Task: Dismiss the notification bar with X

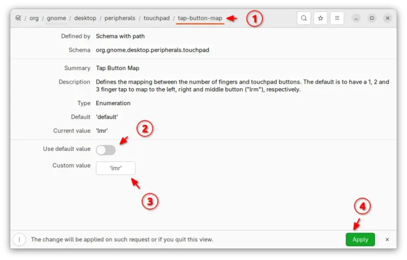Action: [x=387, y=239]
